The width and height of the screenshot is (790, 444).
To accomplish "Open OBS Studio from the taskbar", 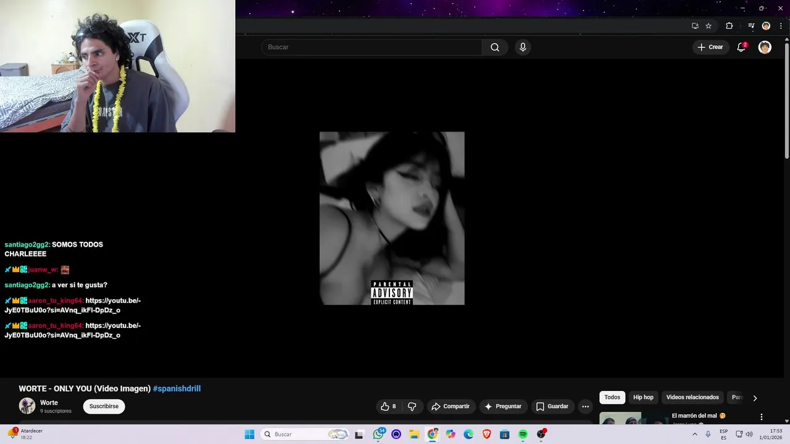I will click(541, 434).
